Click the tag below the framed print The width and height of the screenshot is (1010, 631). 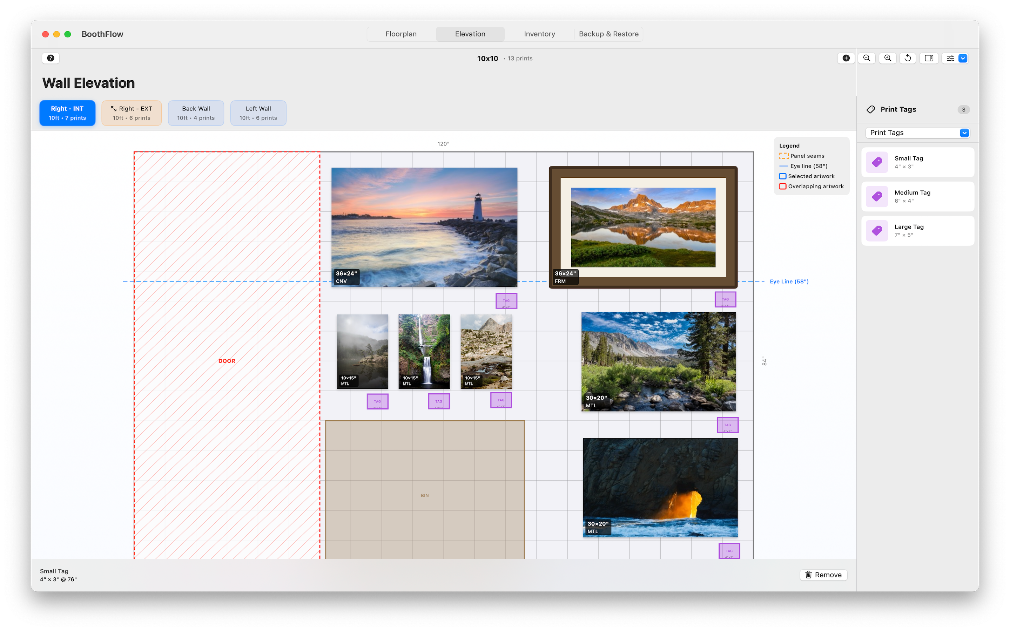click(725, 299)
